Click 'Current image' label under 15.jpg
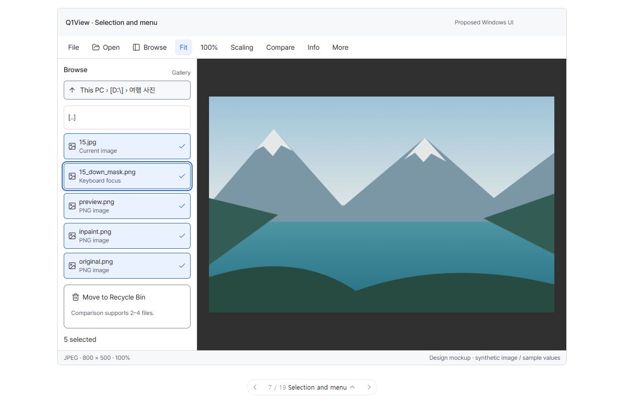Screen dimensions: 624x412 [x=98, y=151]
